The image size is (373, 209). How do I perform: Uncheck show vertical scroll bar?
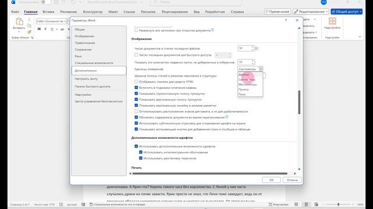[x=136, y=99]
